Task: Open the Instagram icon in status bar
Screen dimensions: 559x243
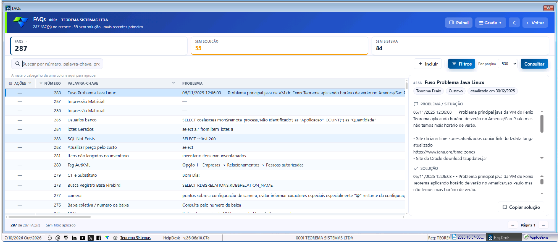Action: [x=66, y=238]
